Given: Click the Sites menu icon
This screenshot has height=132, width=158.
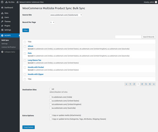Looking at the screenshot, I should tap(2, 13).
